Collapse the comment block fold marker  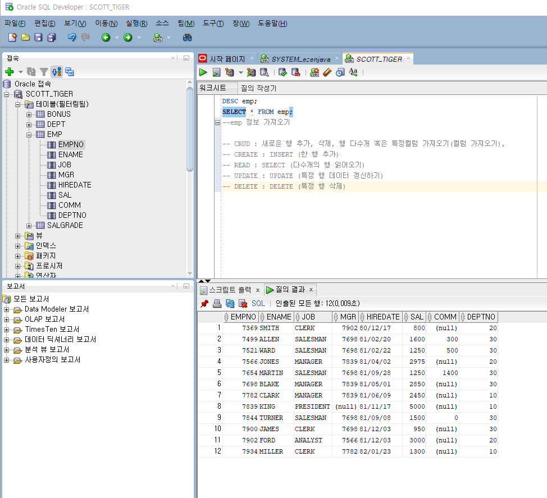218,122
